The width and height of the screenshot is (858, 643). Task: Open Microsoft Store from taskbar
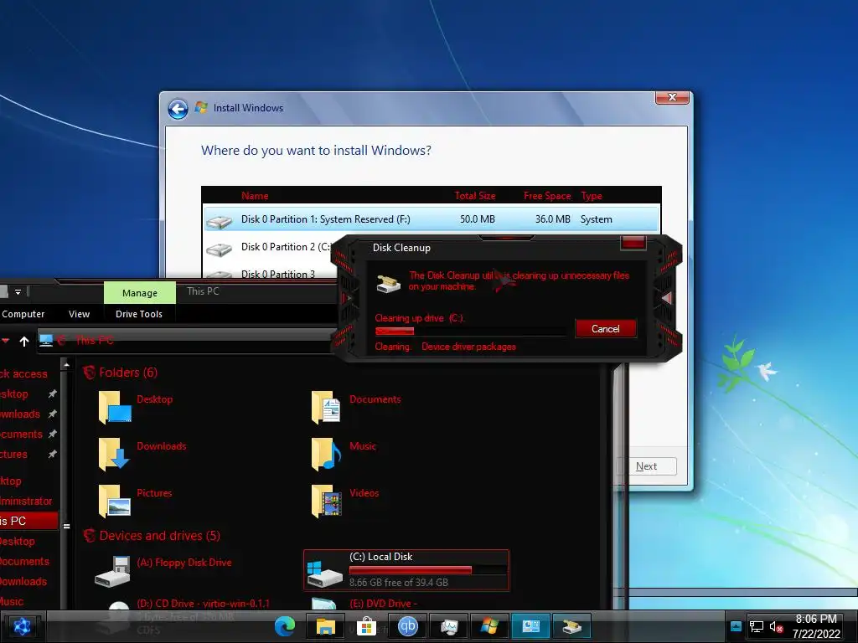pos(366,626)
